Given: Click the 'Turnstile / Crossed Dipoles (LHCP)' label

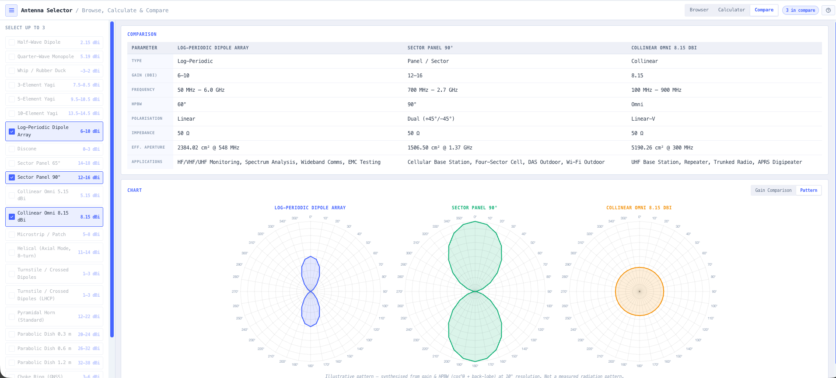Looking at the screenshot, I should click(x=43, y=295).
